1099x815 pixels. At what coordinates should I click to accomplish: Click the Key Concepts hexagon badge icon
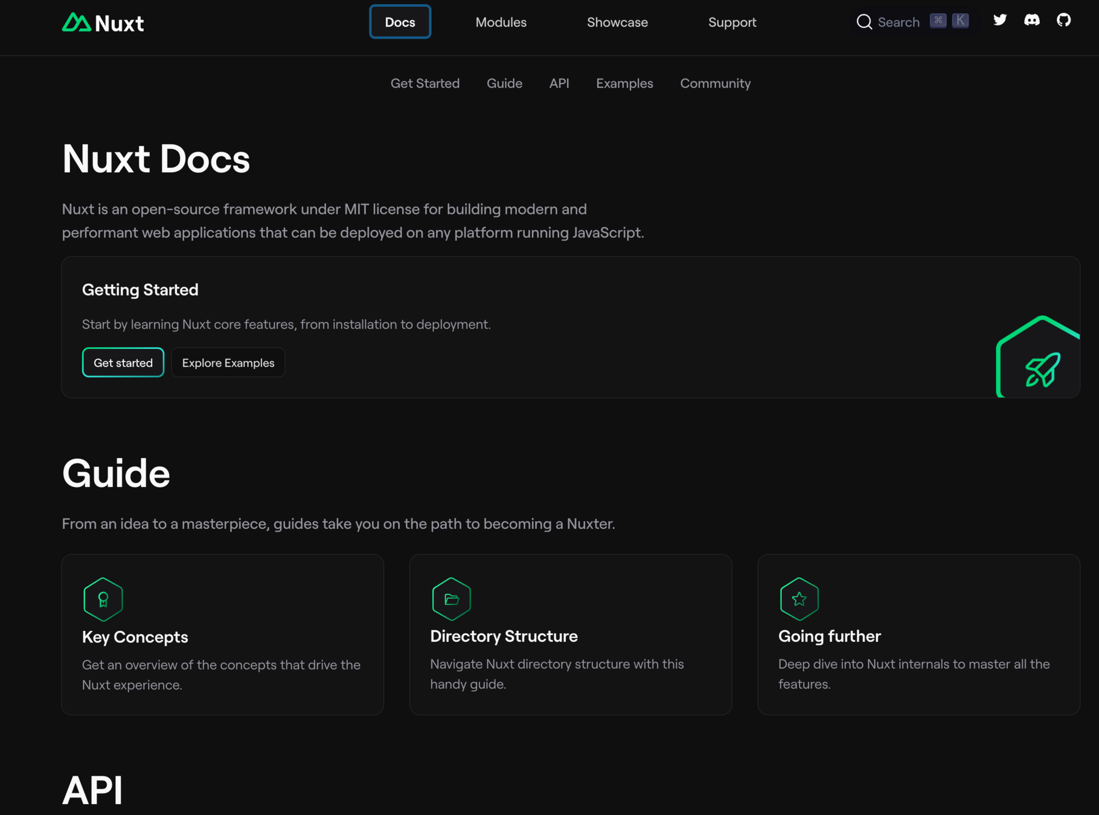(x=103, y=599)
